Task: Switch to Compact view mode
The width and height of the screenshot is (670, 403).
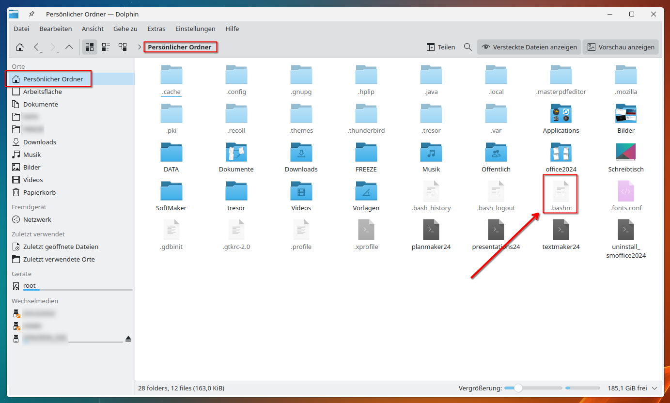Action: 106,47
